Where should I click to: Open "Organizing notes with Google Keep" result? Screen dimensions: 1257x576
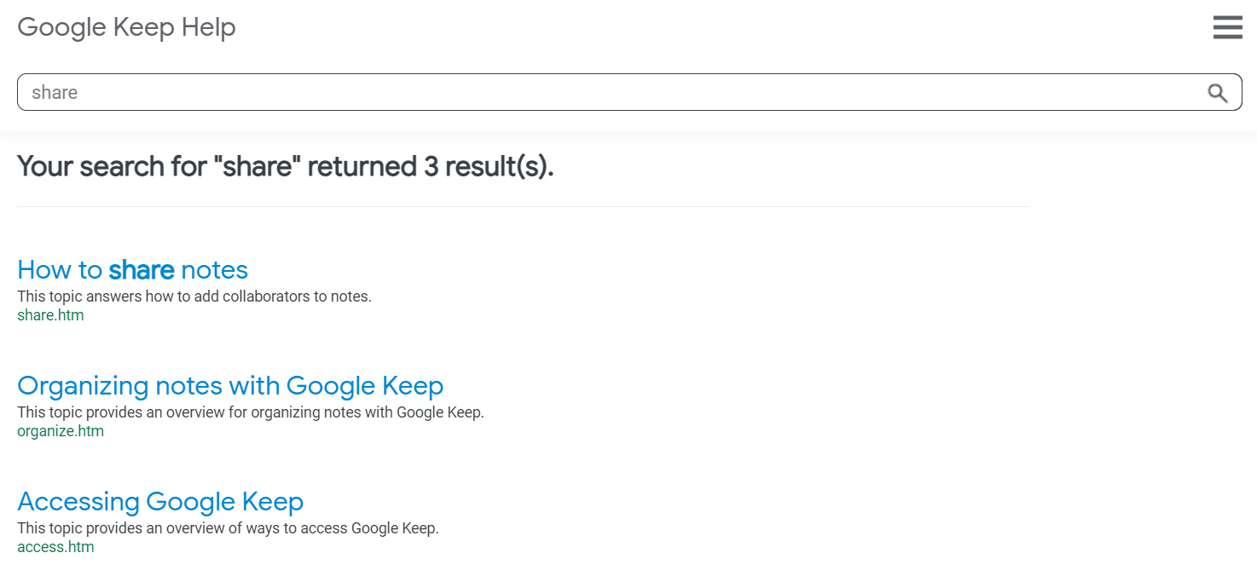(x=230, y=386)
